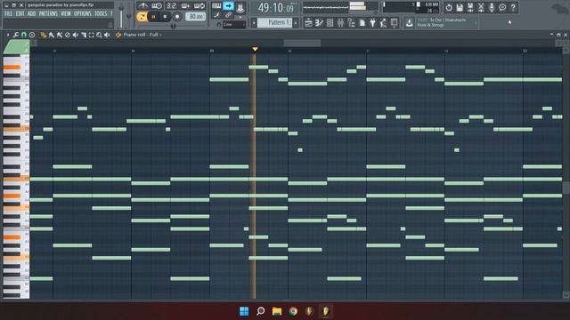The image size is (570, 320).
Task: Click the orange playhead marker on timeline
Action: click(x=255, y=49)
